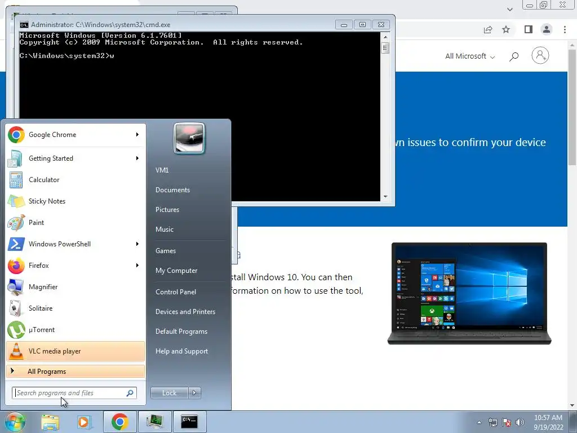The height and width of the screenshot is (433, 577).
Task: Open Chrome three-dot menu
Action: coord(565,29)
